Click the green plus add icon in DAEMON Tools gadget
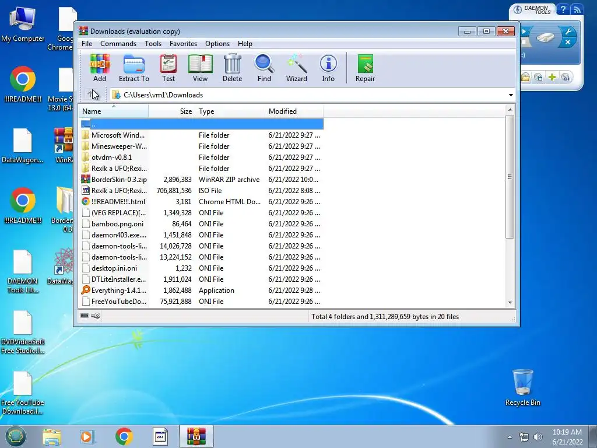This screenshot has width=597, height=448. [x=552, y=78]
